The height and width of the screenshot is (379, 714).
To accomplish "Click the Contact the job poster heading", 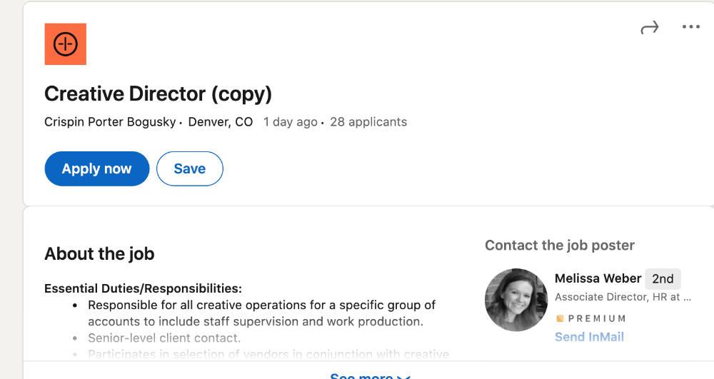I will [560, 246].
